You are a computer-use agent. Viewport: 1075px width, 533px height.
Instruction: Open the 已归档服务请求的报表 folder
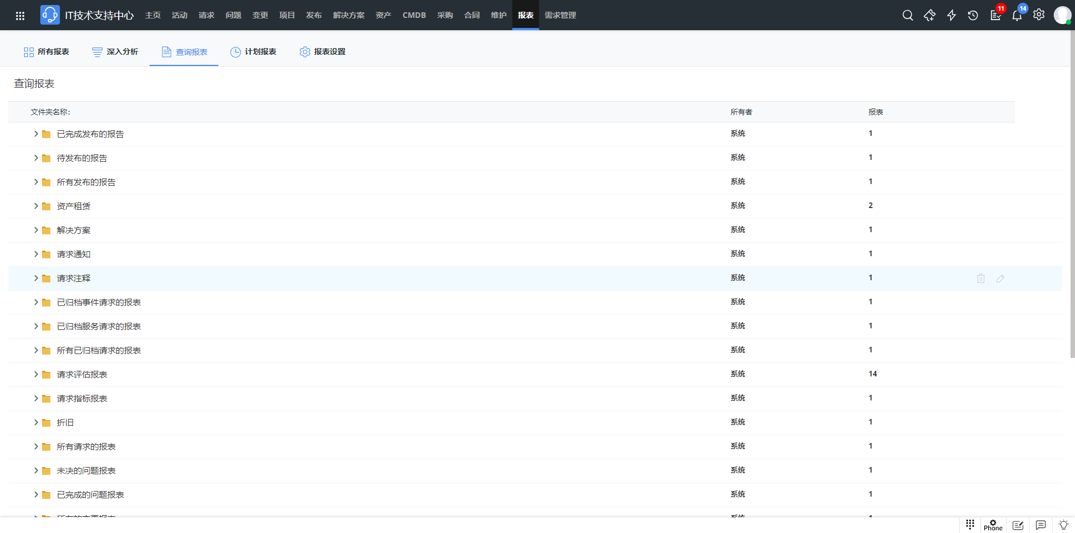[99, 327]
